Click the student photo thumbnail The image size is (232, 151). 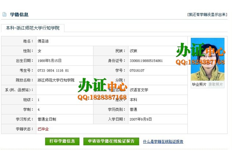pyautogui.click(x=208, y=59)
